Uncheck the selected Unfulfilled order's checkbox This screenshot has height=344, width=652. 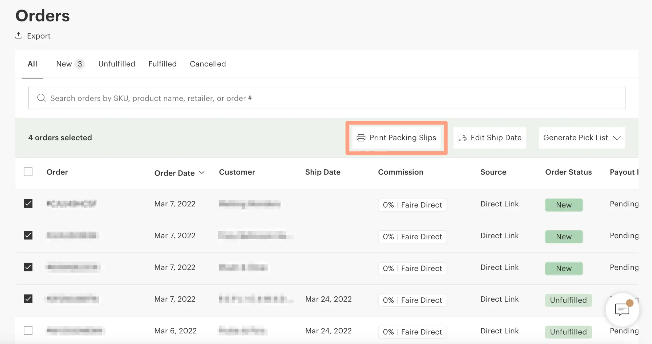(28, 299)
